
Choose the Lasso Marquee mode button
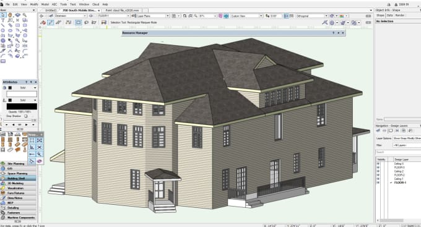pyautogui.click(x=86, y=22)
